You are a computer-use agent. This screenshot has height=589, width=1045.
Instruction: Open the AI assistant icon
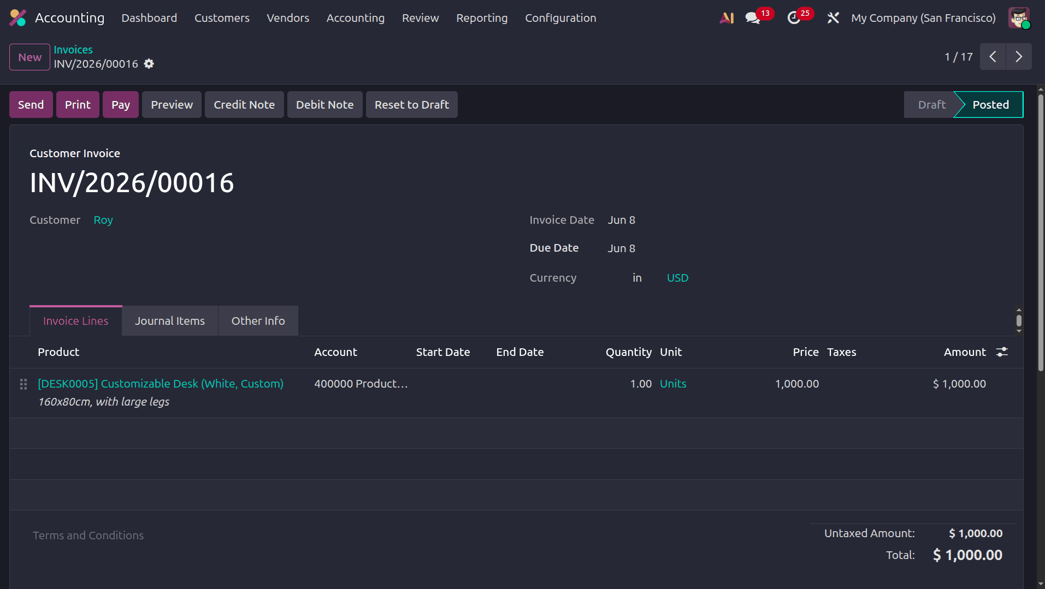click(727, 18)
